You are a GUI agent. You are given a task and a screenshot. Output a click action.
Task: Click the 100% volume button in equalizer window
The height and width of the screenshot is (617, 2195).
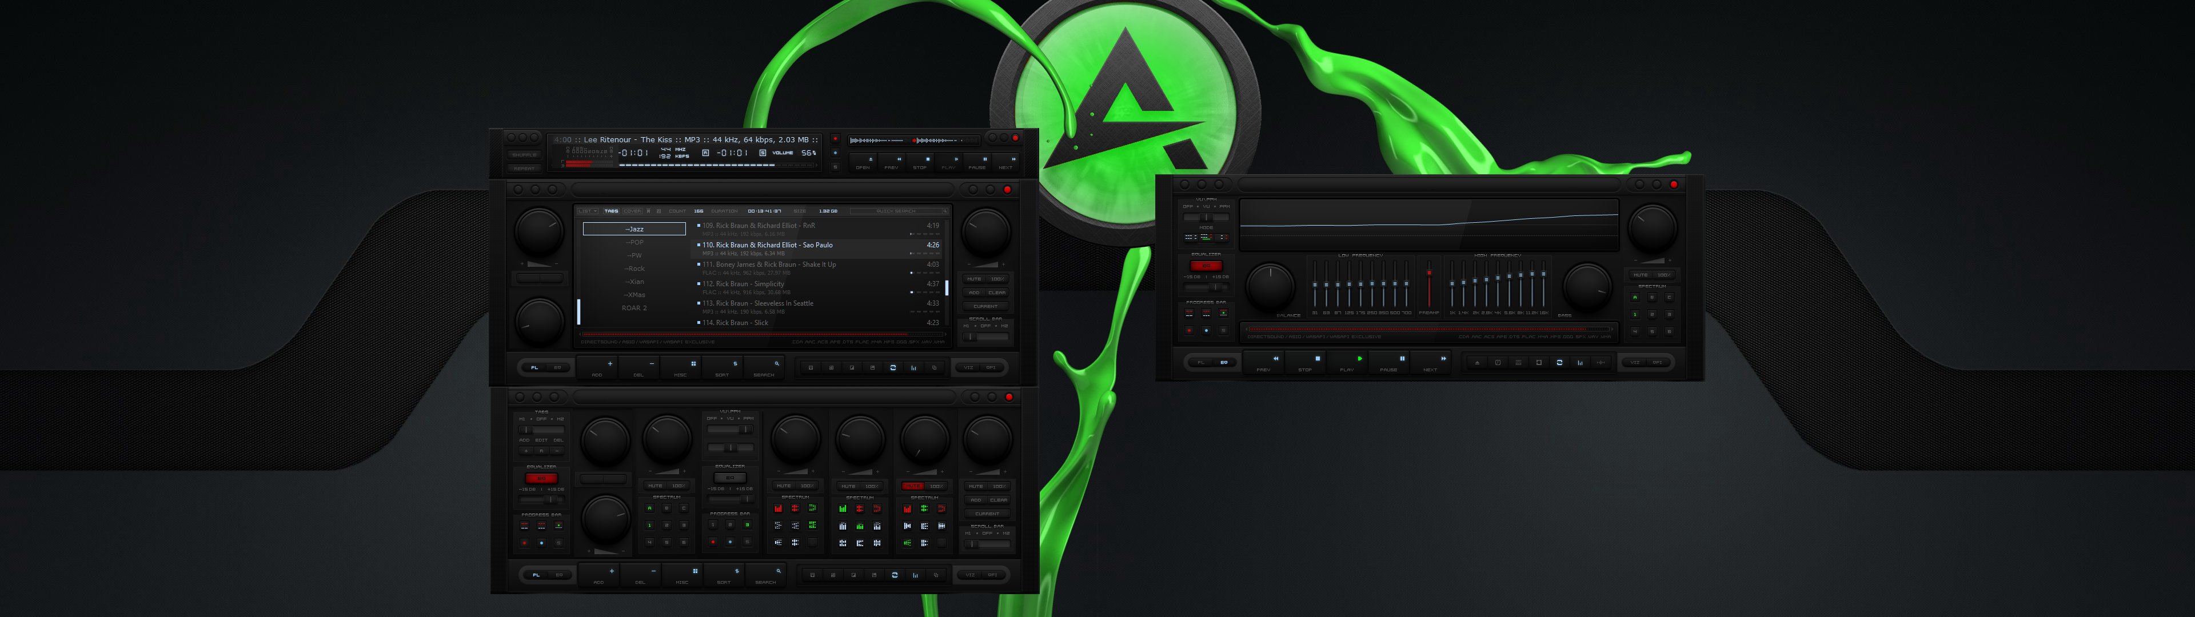click(1663, 274)
